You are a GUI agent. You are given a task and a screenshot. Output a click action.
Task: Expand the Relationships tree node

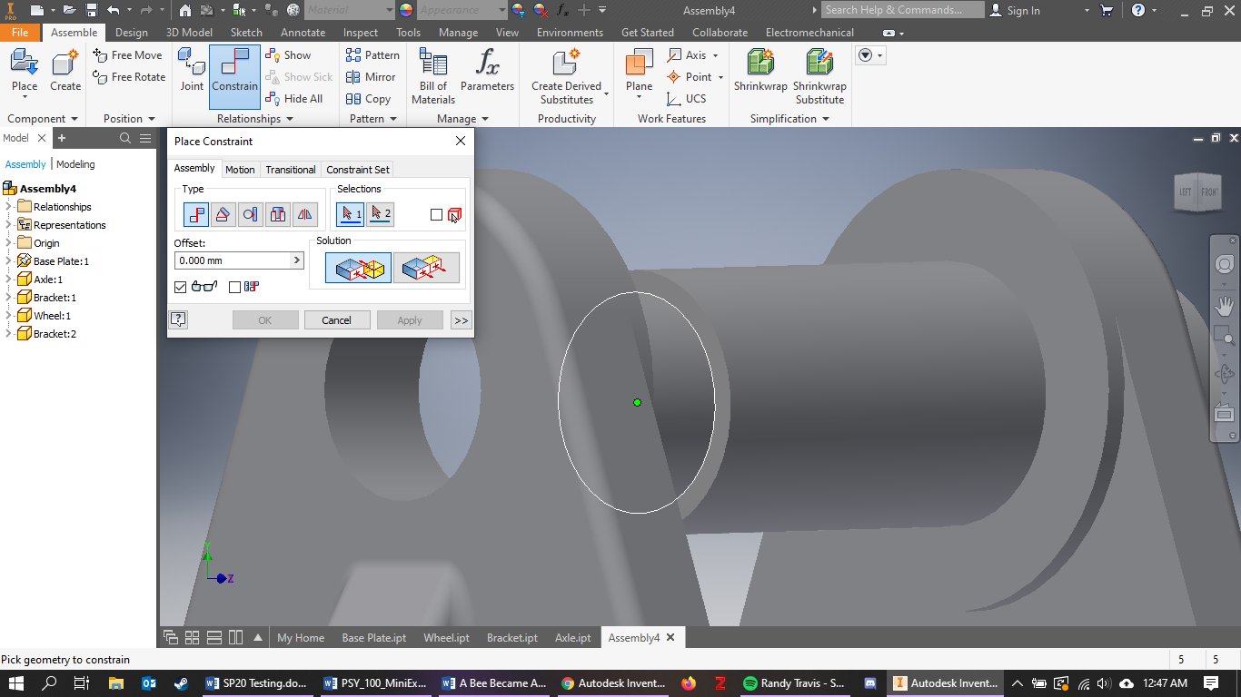(8, 207)
